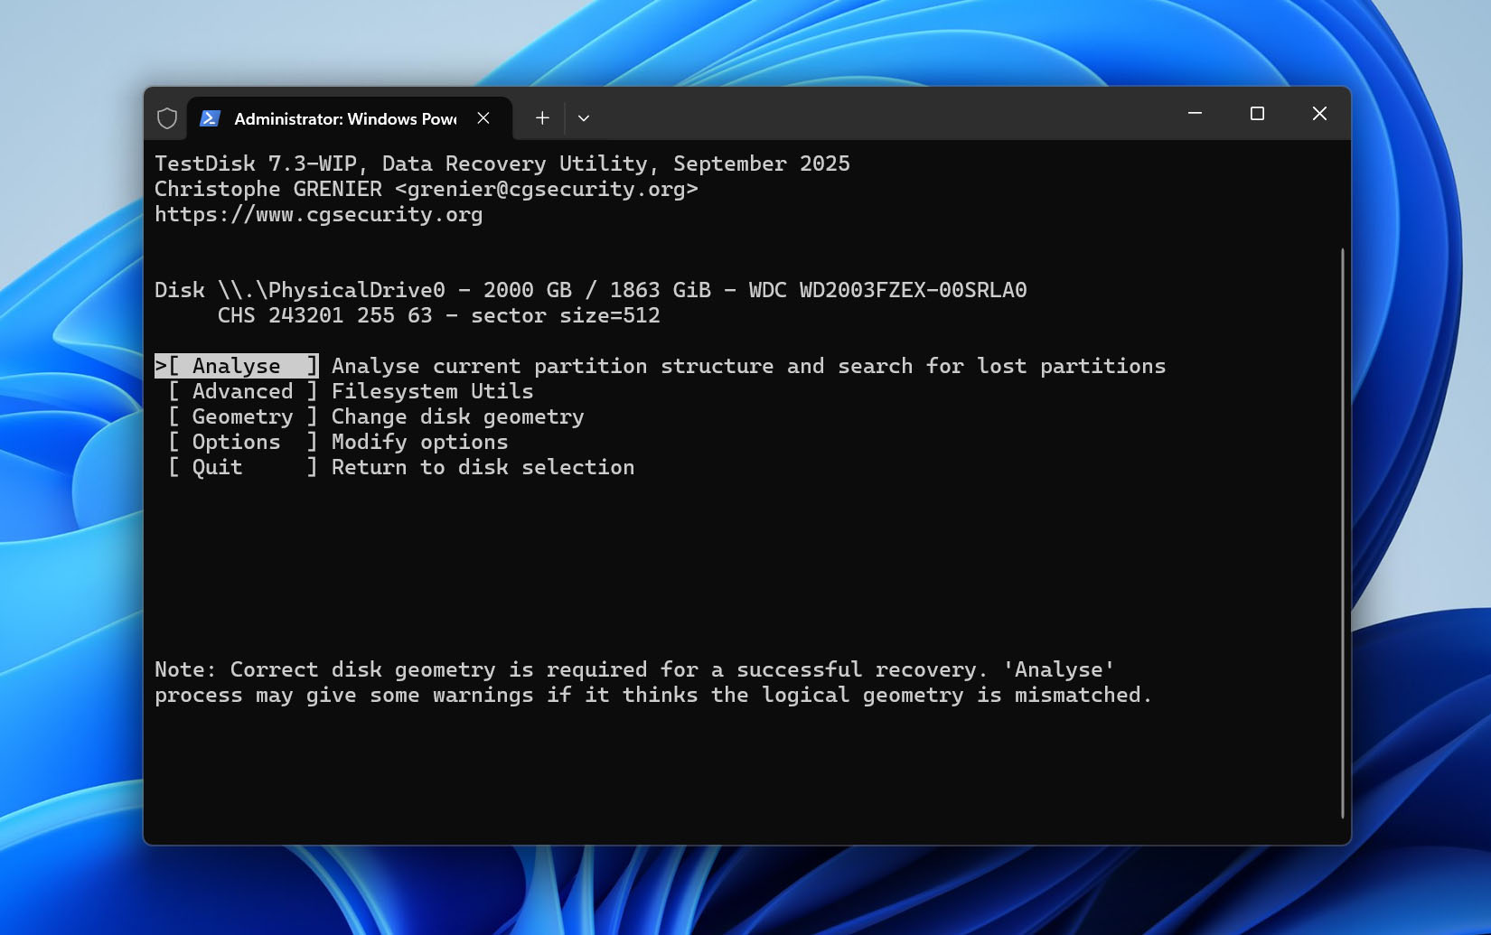Click the grenier@cgsecurity.org email address
The height and width of the screenshot is (935, 1491).
click(x=547, y=190)
